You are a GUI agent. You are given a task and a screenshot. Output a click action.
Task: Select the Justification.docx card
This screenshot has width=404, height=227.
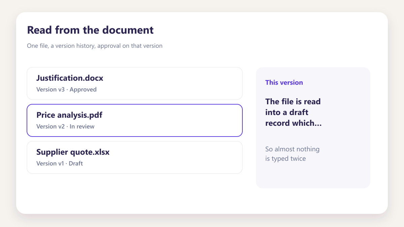135,83
